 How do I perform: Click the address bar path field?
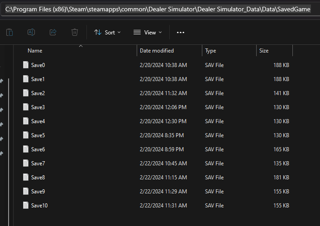[158, 9]
